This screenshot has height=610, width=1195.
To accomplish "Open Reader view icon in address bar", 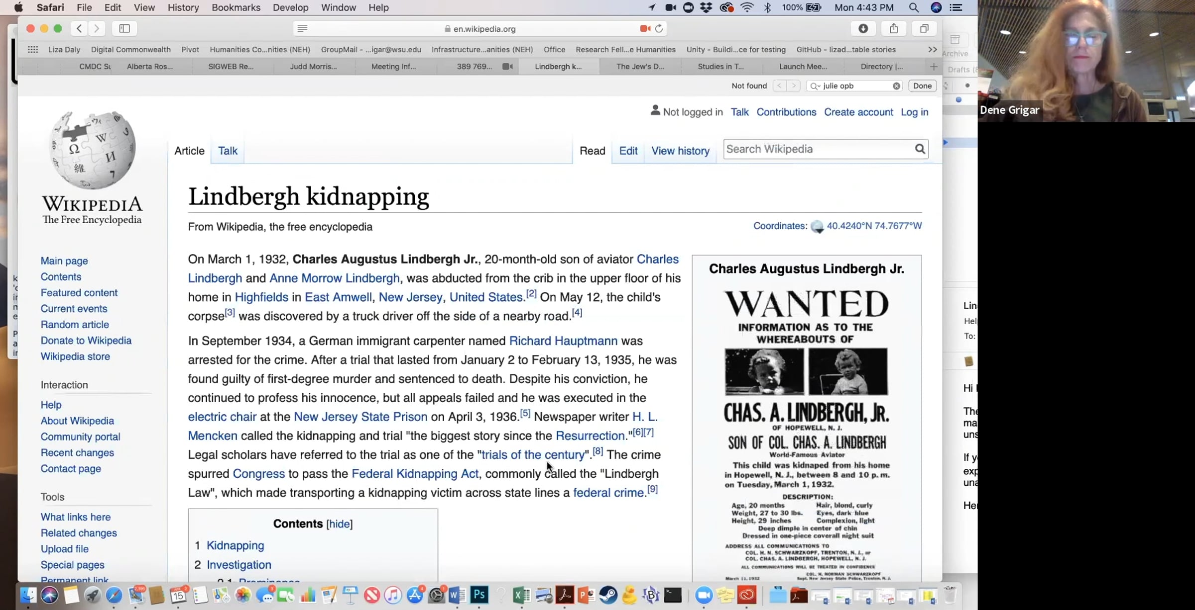I will (302, 29).
